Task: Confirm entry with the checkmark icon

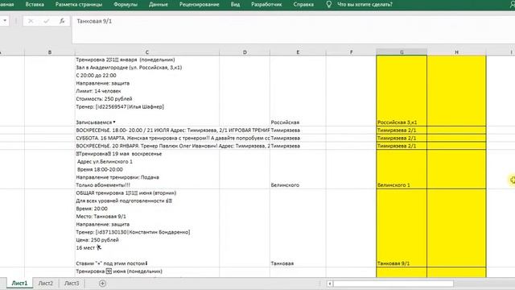Action: (x=47, y=21)
